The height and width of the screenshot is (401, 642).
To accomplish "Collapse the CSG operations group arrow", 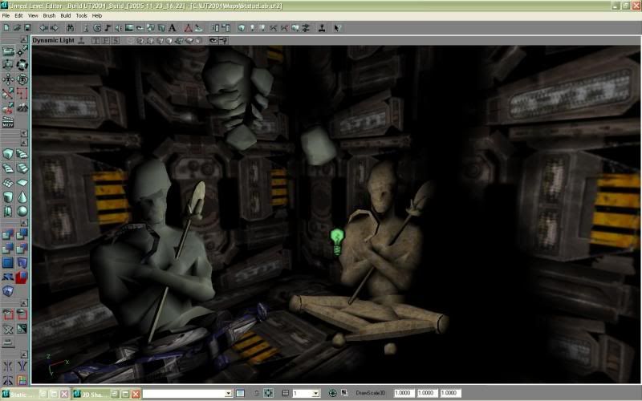I will (24, 223).
